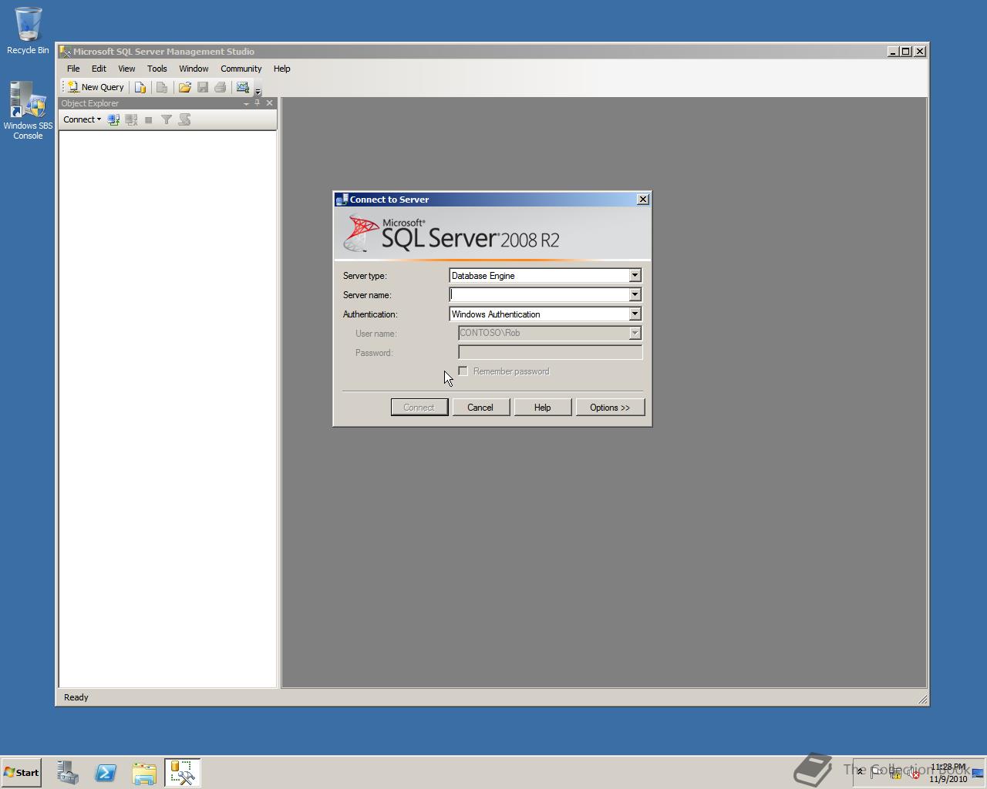Click the Server Manager taskbar icon
Viewport: 987px width, 789px height.
pyautogui.click(x=68, y=773)
